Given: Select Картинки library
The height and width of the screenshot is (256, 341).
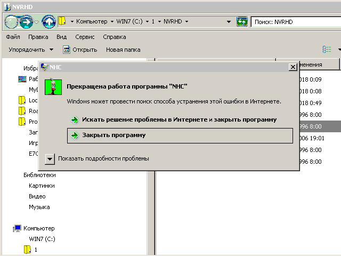Looking at the screenshot, I should point(42,186).
